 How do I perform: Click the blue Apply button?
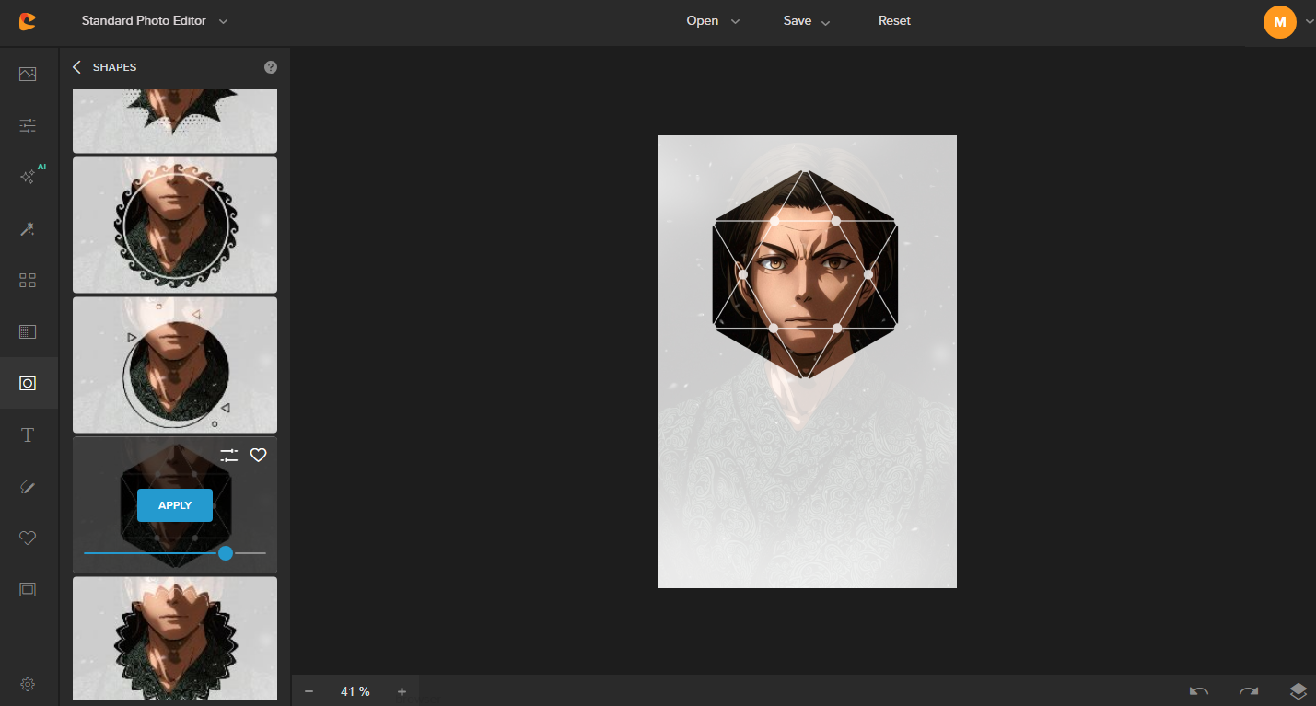pyautogui.click(x=175, y=505)
